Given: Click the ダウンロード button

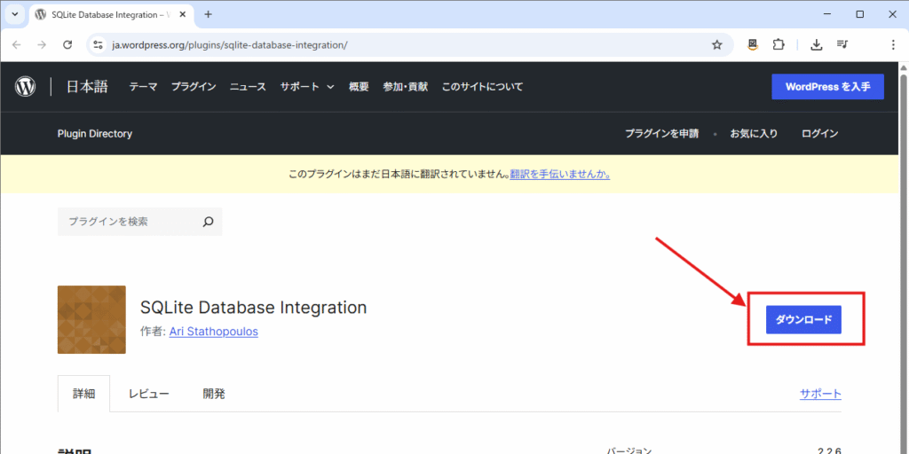Looking at the screenshot, I should (x=803, y=319).
